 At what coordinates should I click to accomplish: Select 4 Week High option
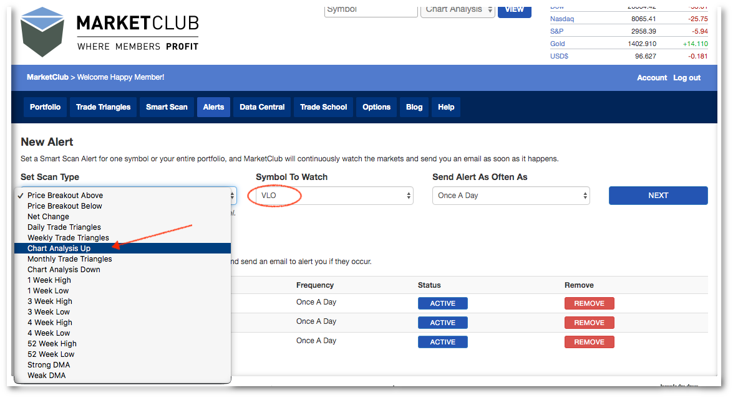pos(122,323)
